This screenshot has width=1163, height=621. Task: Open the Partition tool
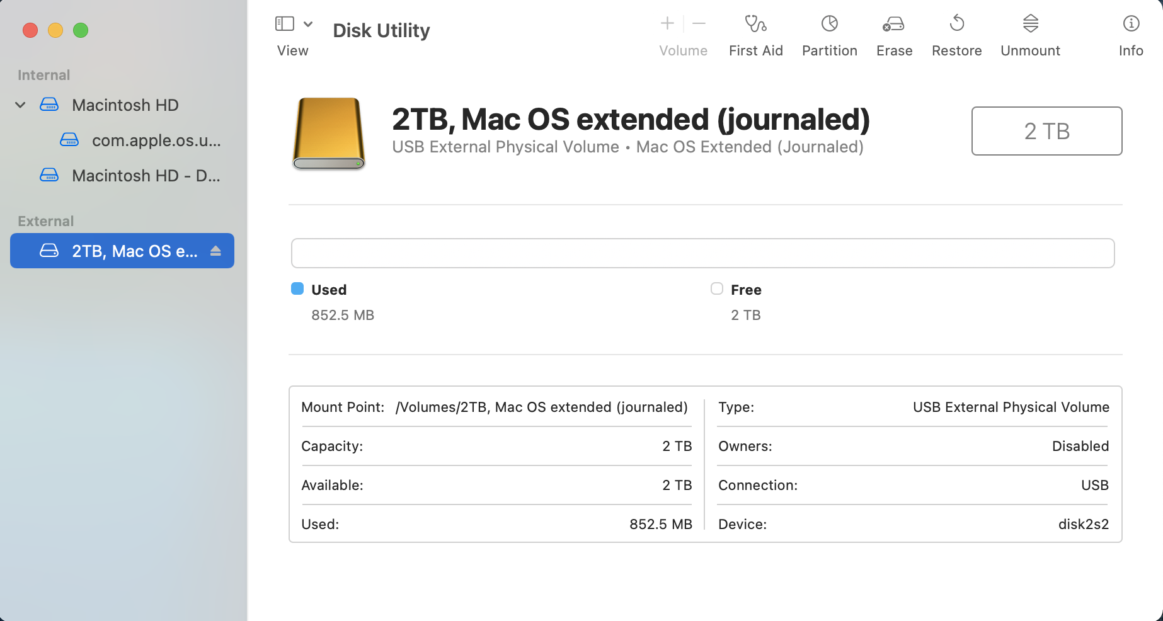(x=829, y=25)
